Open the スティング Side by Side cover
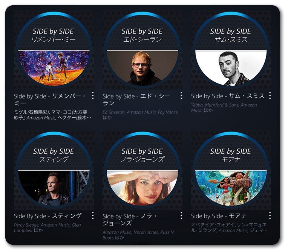Screen dimensions: 285x250 pos(54,170)
